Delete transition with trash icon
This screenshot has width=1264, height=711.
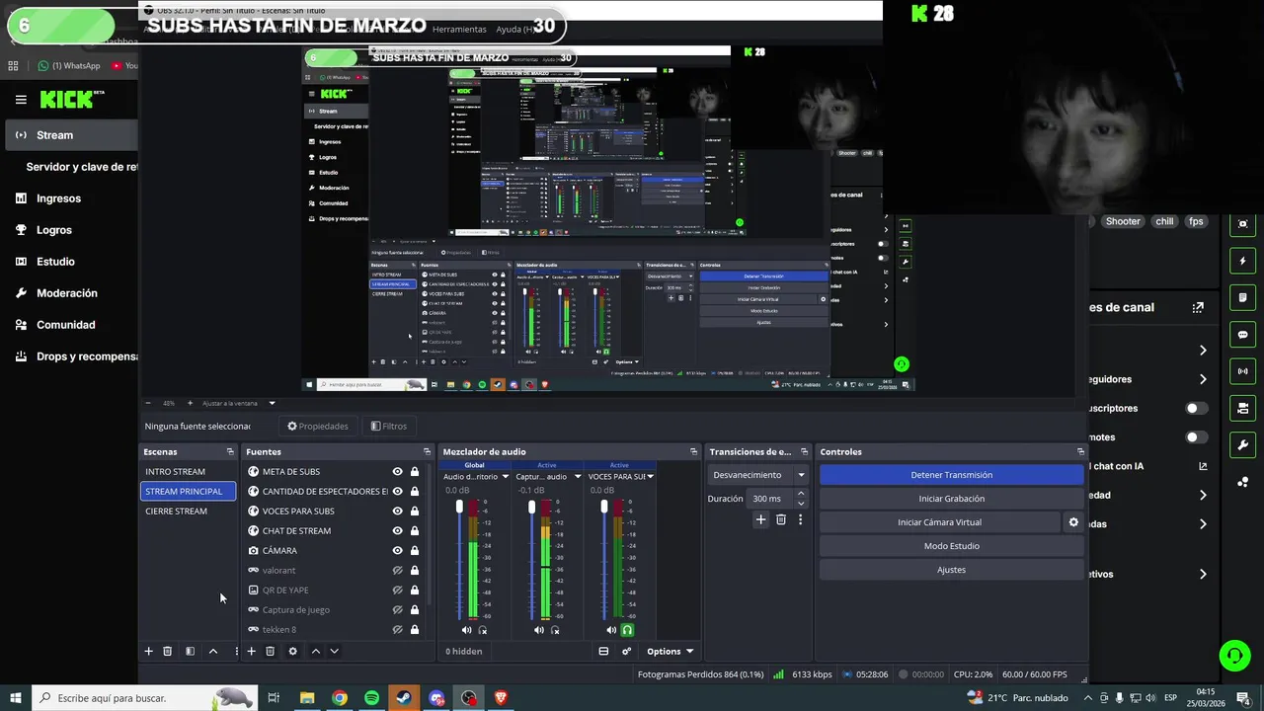[x=781, y=519]
